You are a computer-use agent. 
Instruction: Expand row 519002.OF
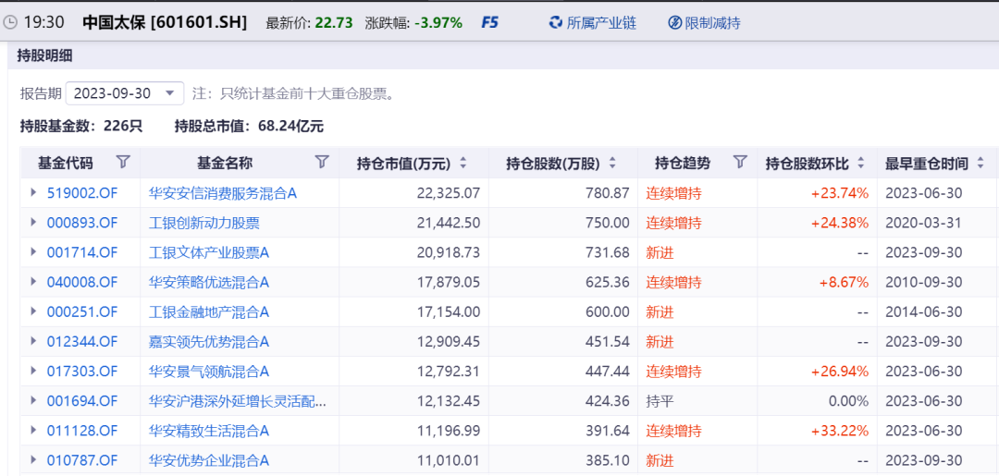click(x=34, y=193)
